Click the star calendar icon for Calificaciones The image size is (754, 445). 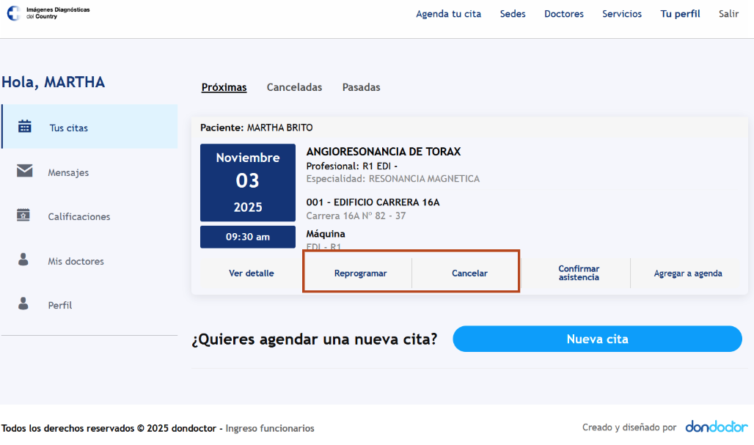[23, 215]
